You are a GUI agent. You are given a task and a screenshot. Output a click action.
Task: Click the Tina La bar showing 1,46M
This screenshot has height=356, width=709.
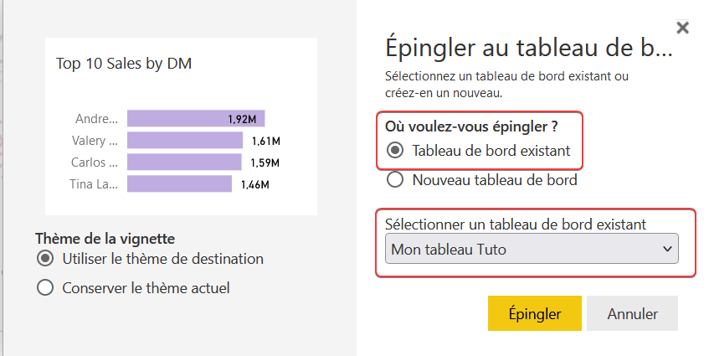[179, 184]
